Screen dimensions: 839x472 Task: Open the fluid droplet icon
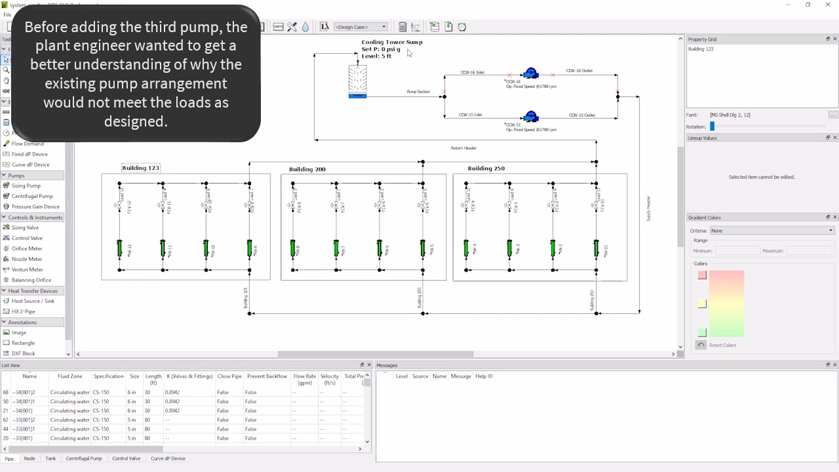[306, 27]
